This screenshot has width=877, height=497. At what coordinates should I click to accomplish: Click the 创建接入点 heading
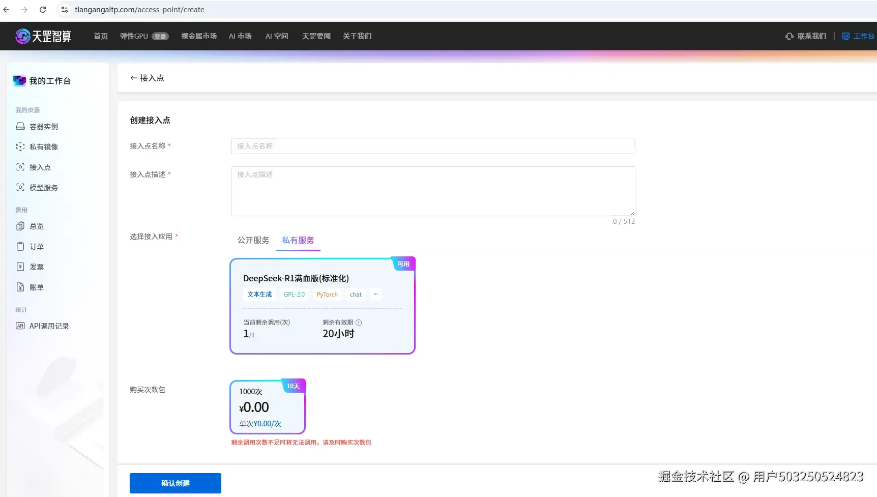point(150,120)
